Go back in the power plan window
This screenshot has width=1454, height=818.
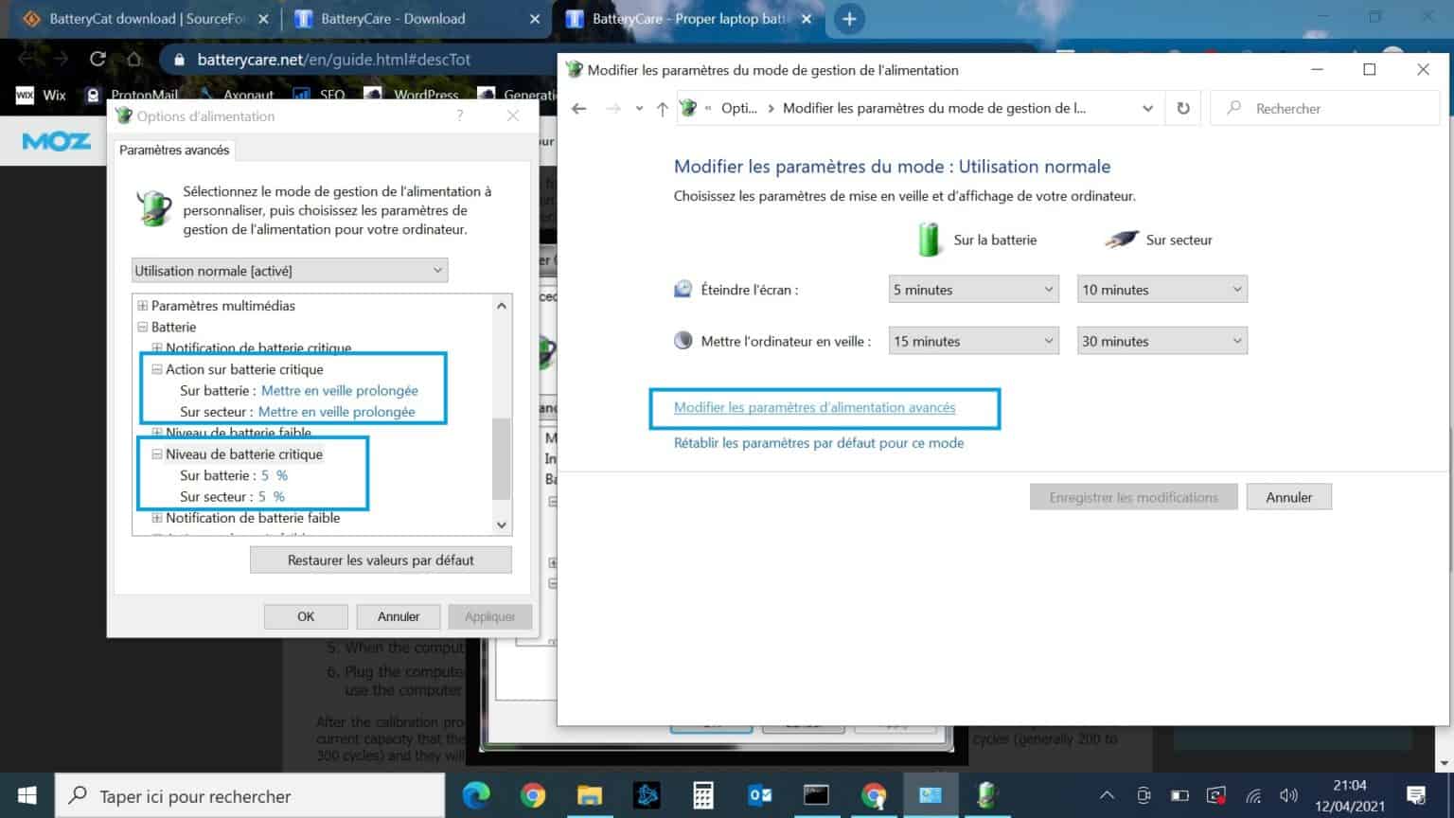tap(578, 109)
